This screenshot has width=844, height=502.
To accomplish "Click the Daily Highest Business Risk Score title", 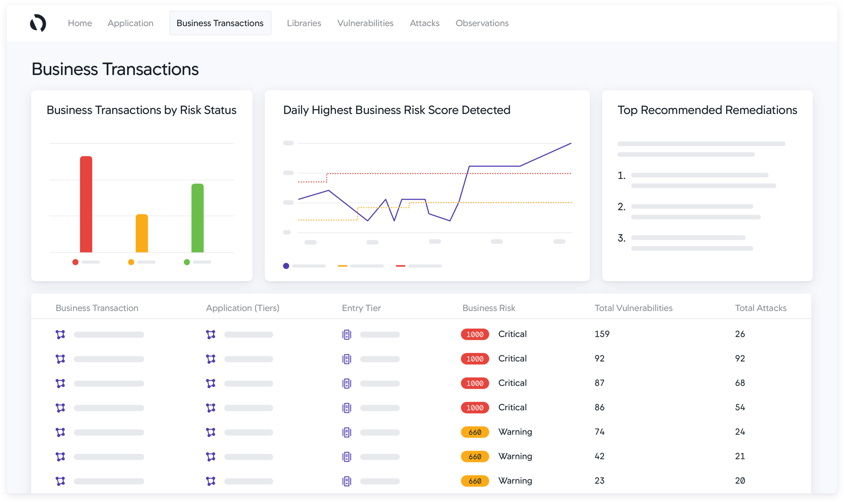I will click(397, 110).
